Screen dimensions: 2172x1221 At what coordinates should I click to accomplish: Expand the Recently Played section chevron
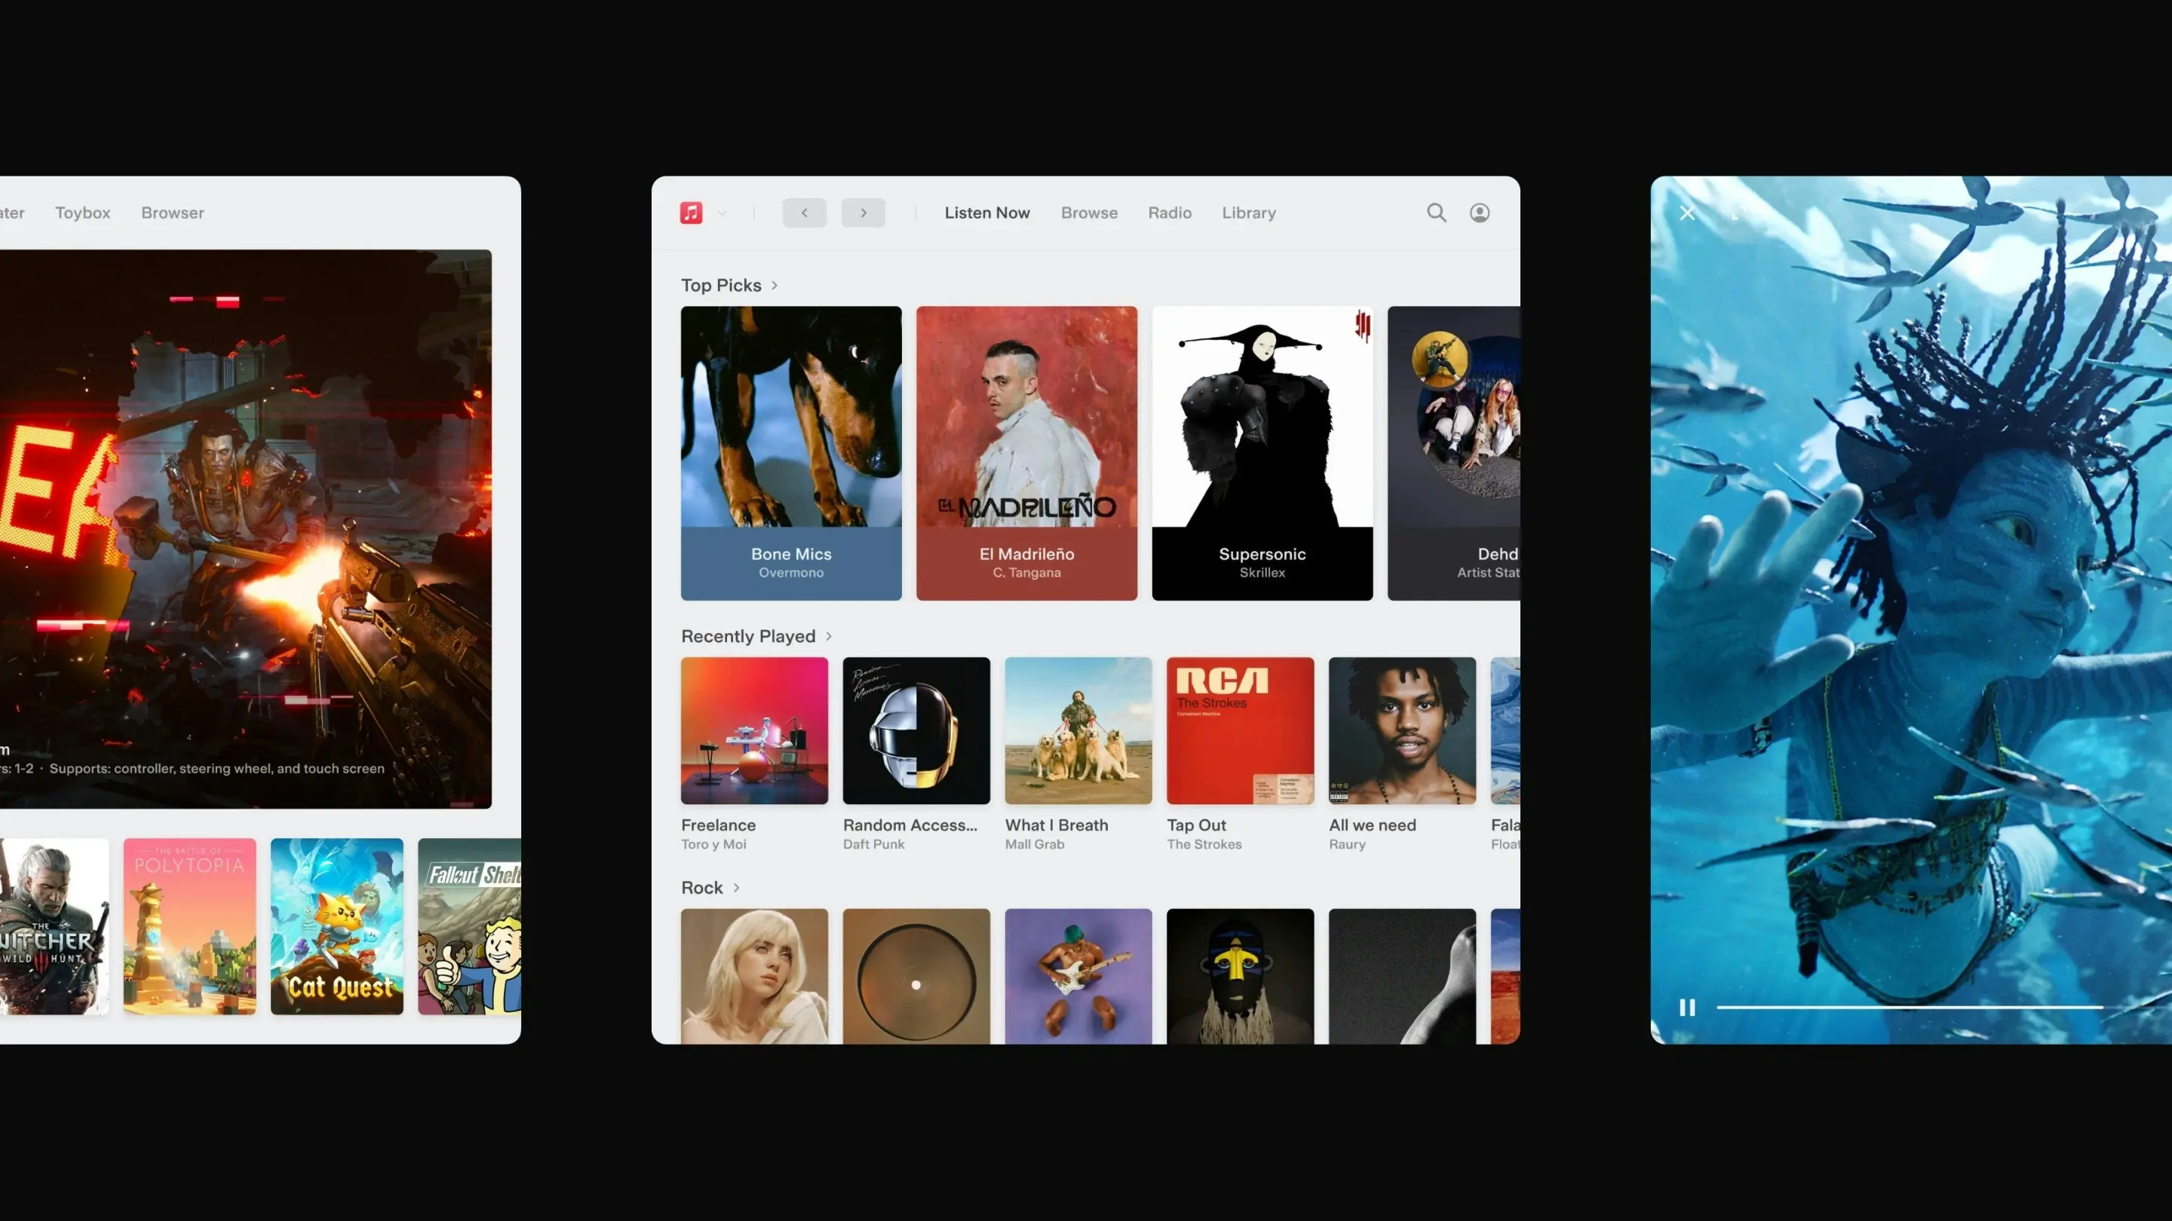point(828,636)
